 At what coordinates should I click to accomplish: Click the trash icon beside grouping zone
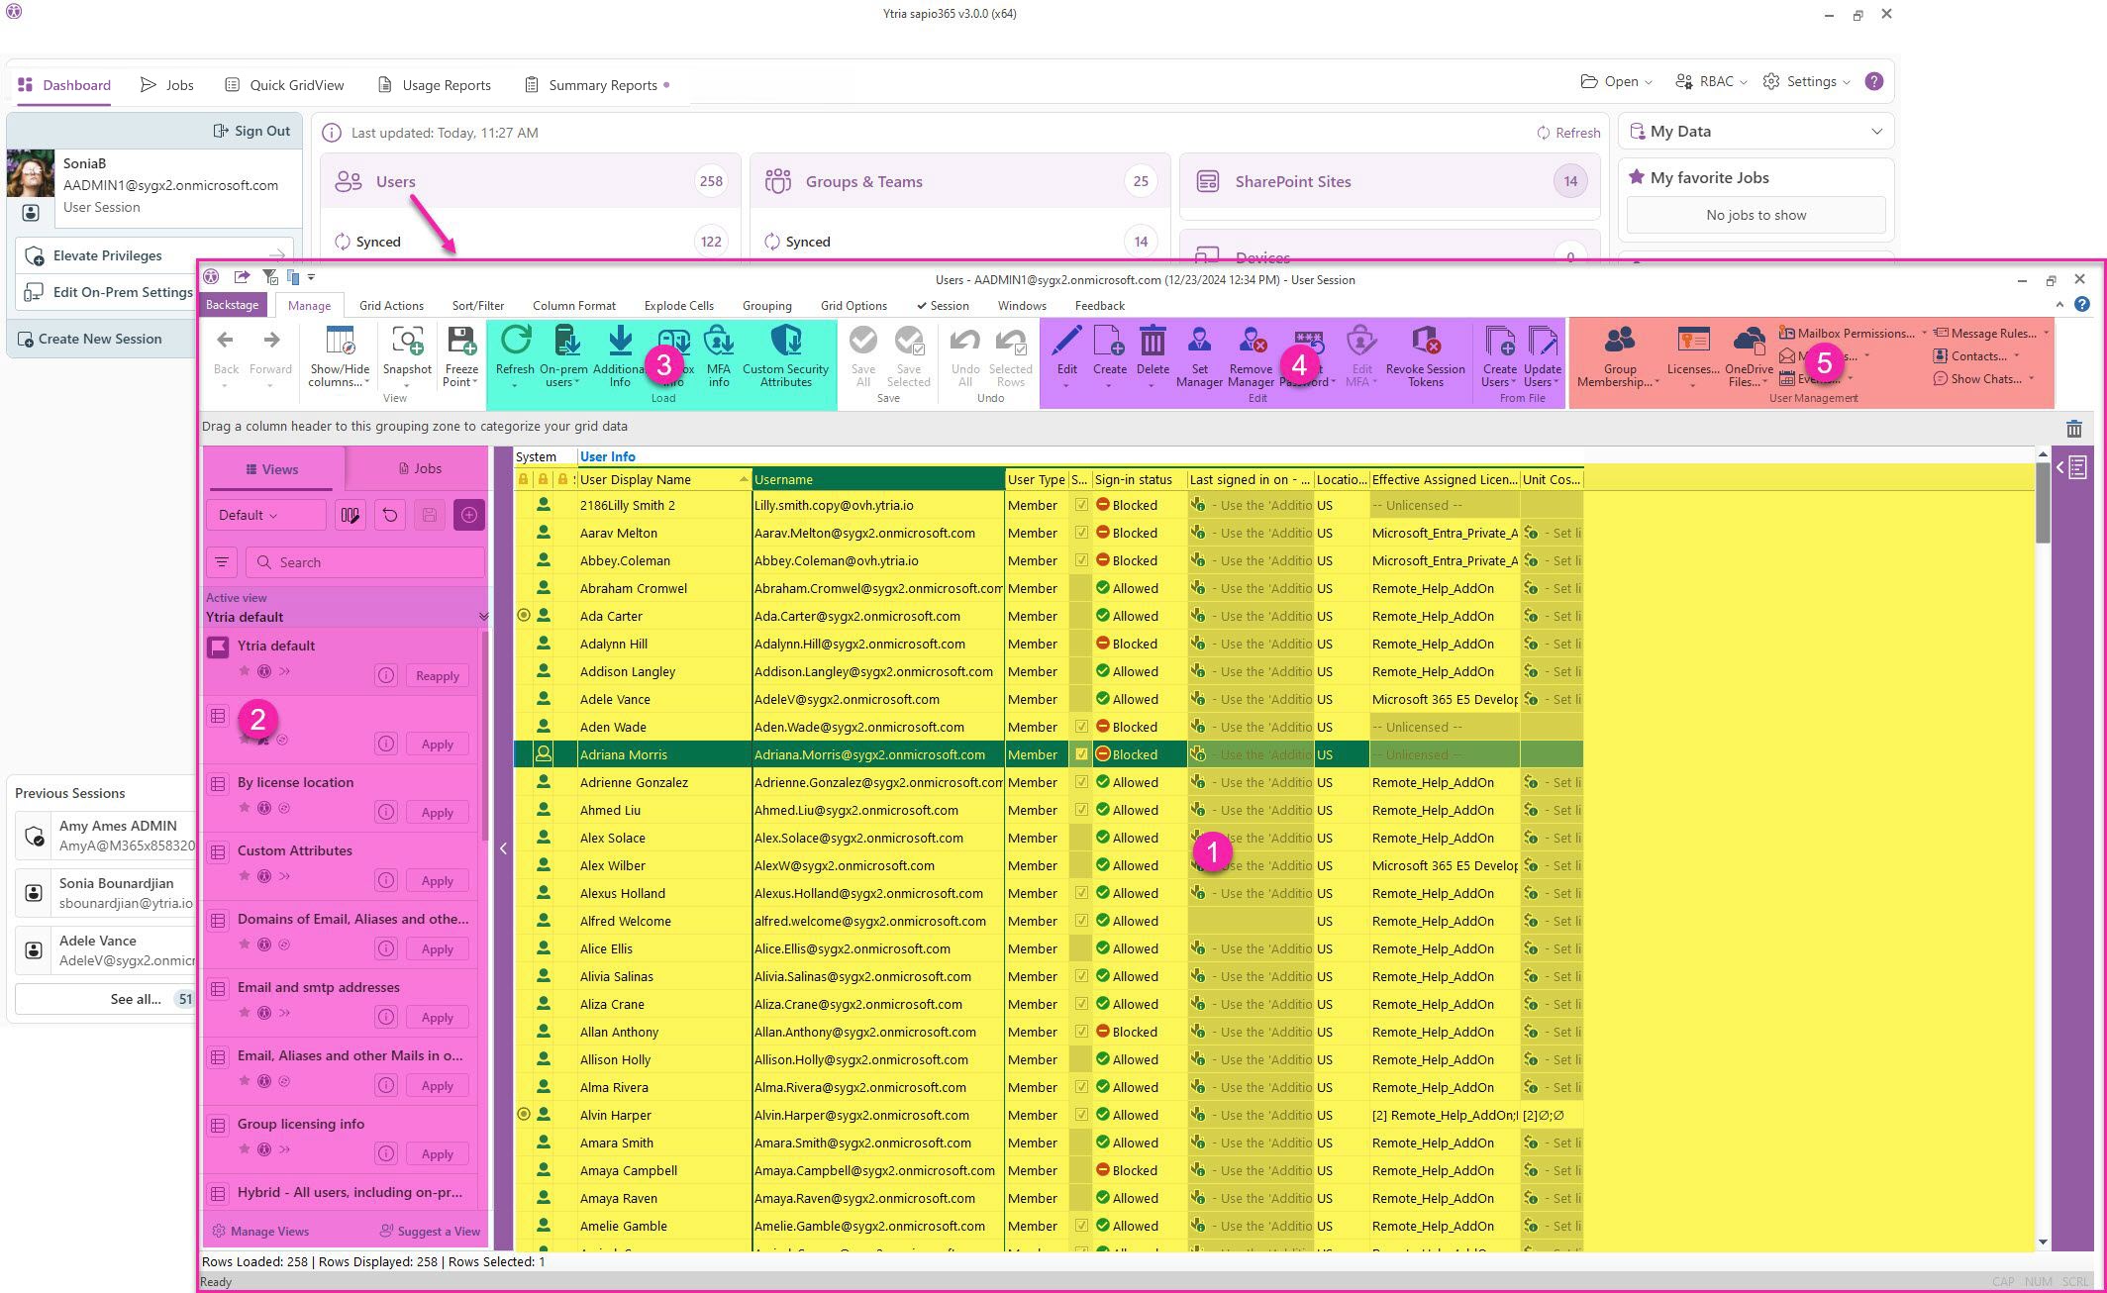pos(2073,429)
